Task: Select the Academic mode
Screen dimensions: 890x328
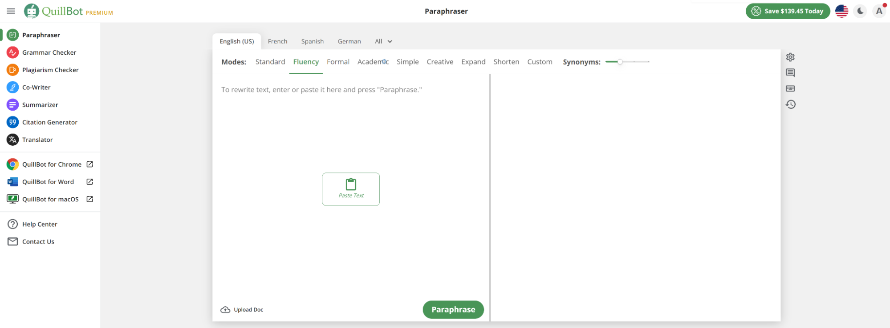Action: pyautogui.click(x=373, y=62)
